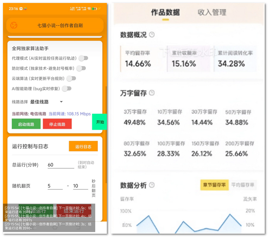Enable 代理模式 toggle switch
Screen dimensions: 268x237
click(83, 58)
